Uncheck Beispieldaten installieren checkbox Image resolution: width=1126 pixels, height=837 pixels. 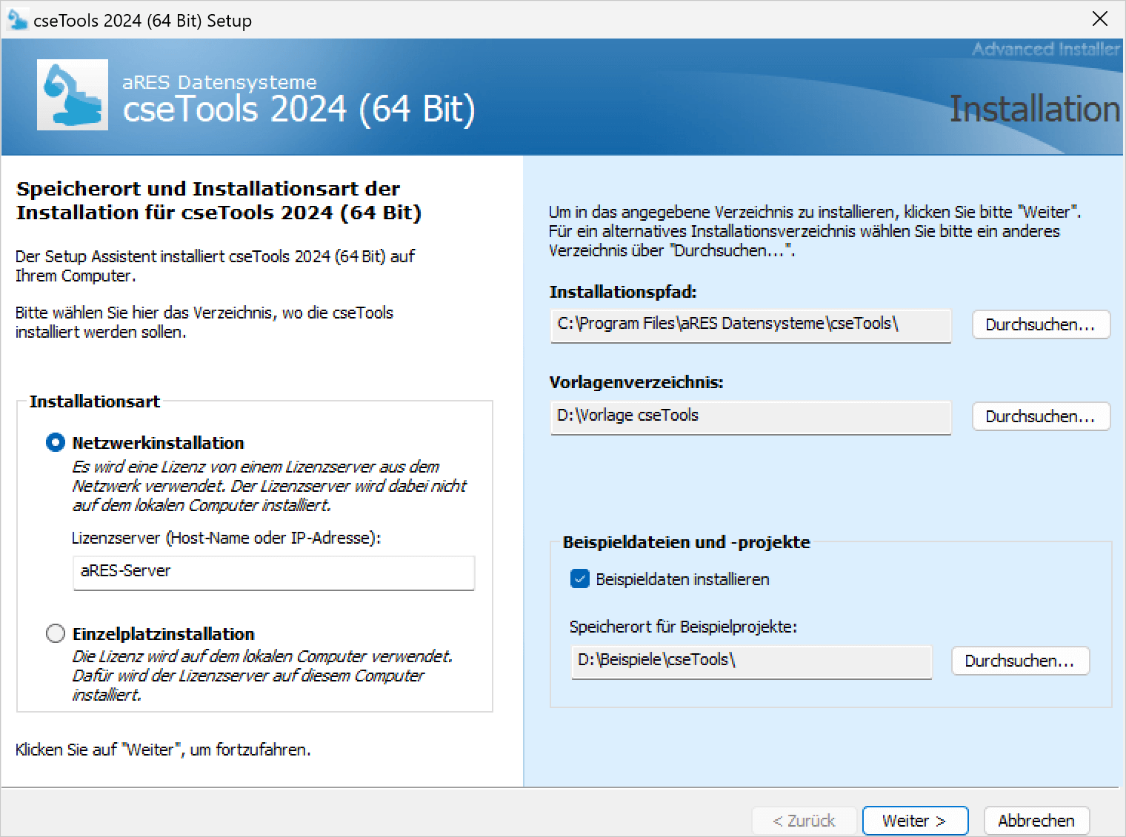click(x=579, y=579)
